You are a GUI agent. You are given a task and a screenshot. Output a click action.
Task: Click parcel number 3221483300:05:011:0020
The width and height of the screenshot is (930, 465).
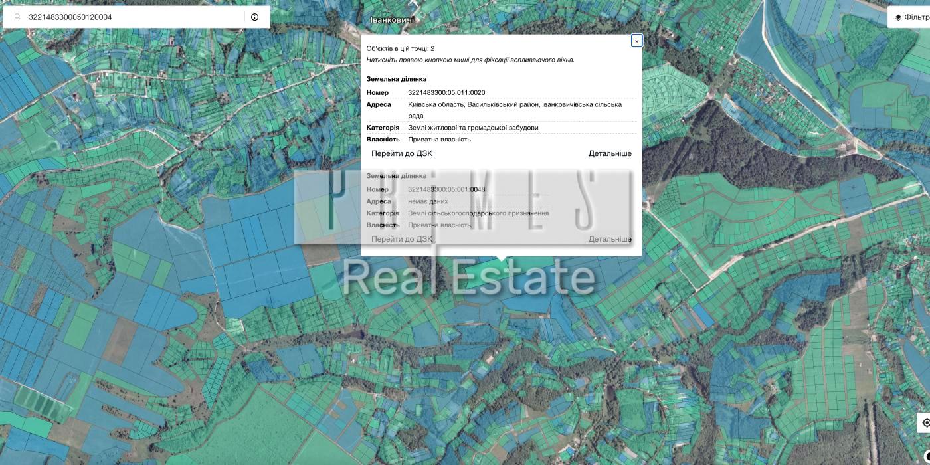point(446,92)
